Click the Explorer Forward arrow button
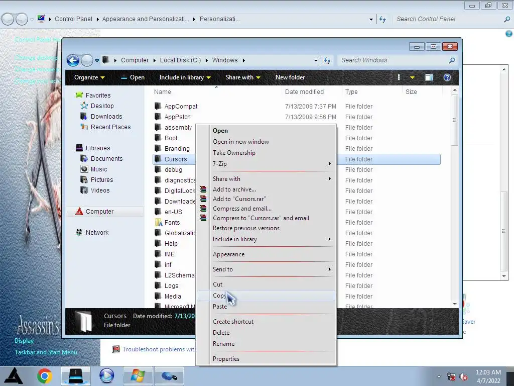This screenshot has height=386, width=514. coord(87,60)
